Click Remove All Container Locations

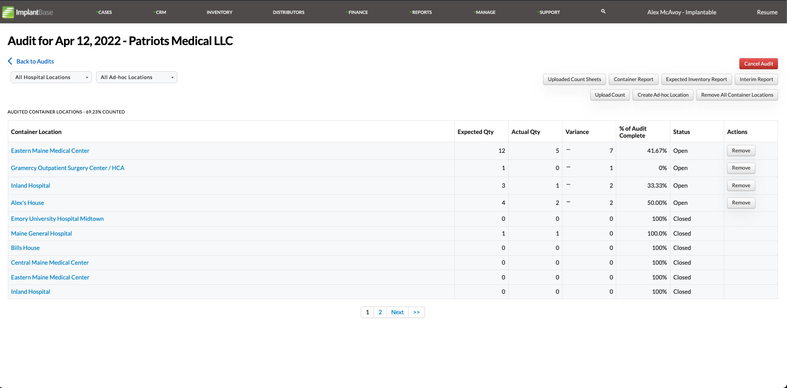737,95
